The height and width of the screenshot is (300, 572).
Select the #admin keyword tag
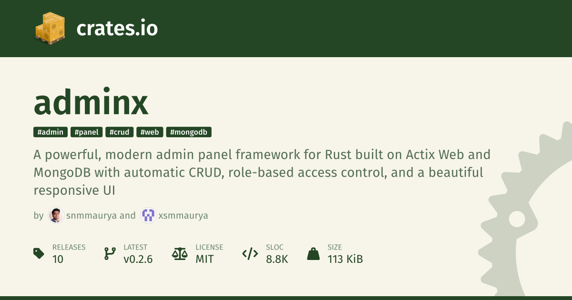[x=51, y=132]
